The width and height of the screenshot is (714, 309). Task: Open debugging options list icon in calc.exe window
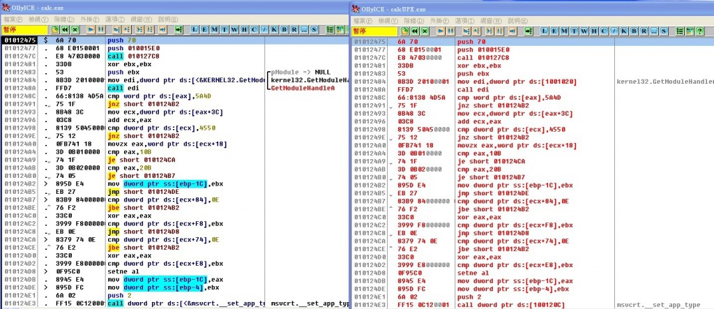(330, 29)
